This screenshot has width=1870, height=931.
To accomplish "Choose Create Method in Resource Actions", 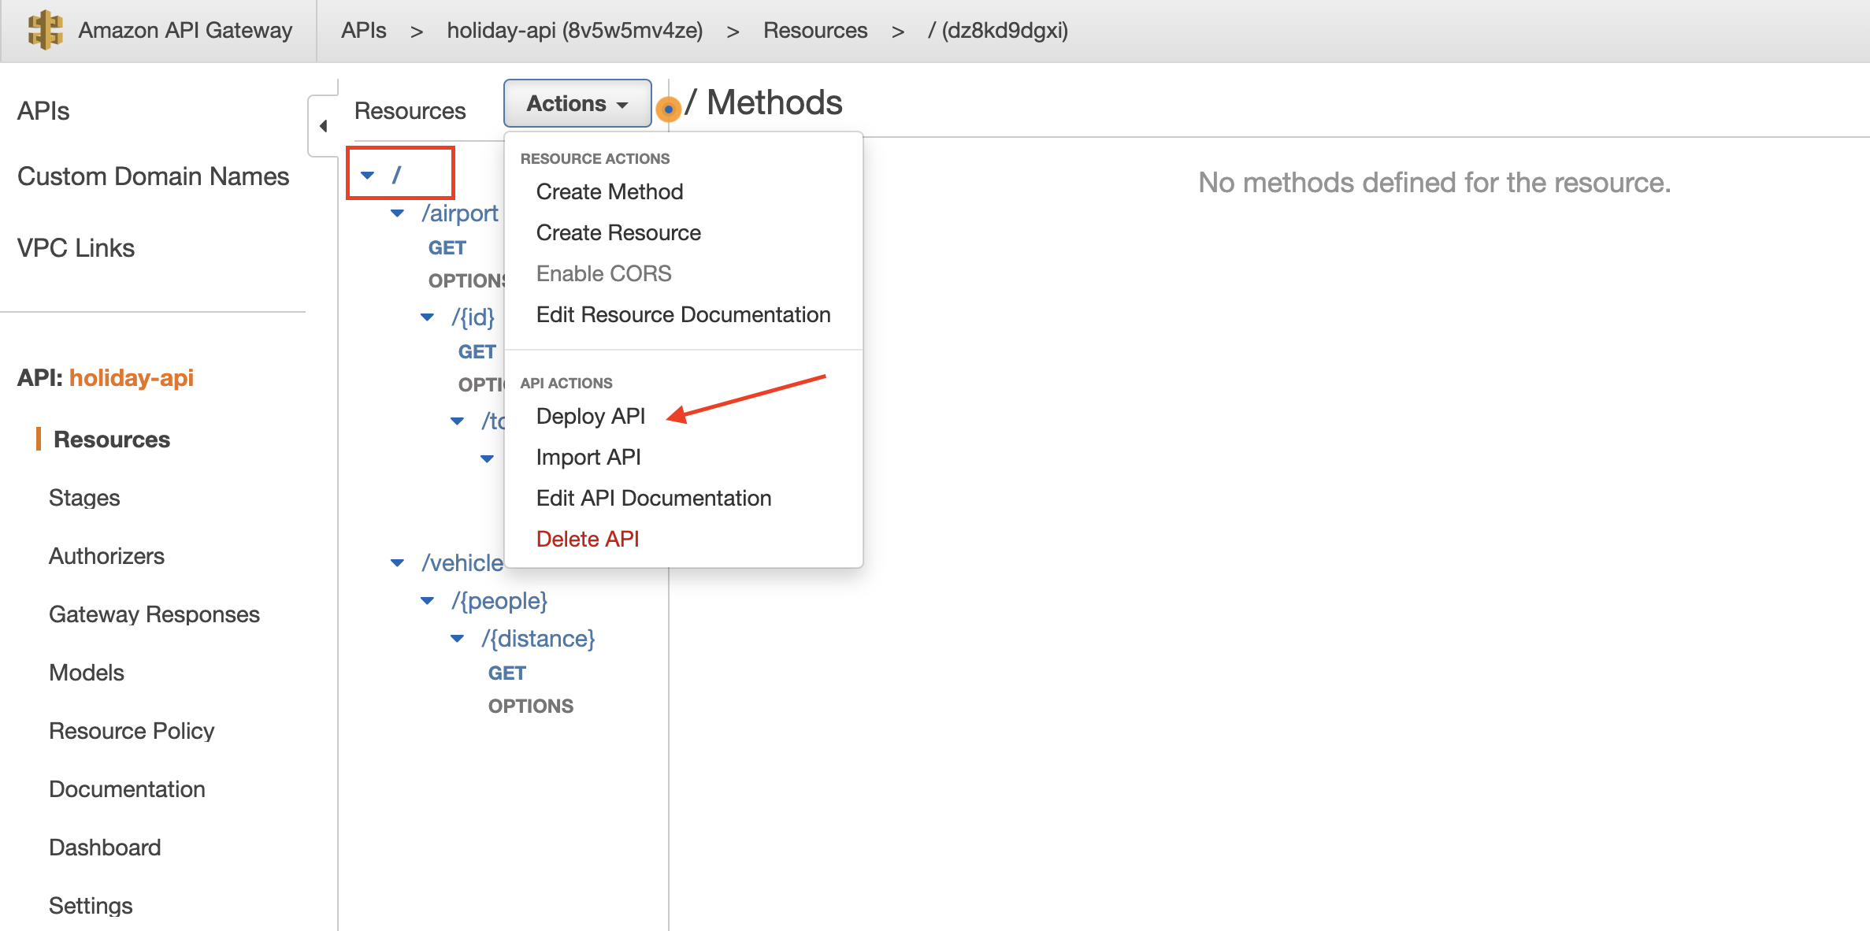I will (x=609, y=191).
